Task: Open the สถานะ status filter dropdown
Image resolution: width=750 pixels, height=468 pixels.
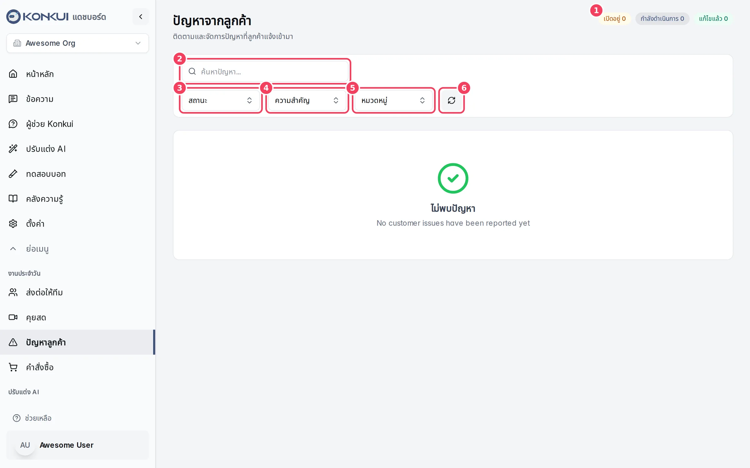Action: click(221, 100)
